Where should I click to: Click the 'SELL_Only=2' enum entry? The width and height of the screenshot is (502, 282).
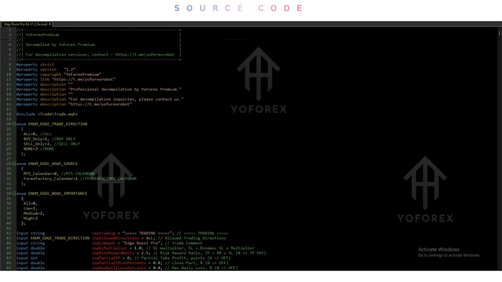(37, 144)
